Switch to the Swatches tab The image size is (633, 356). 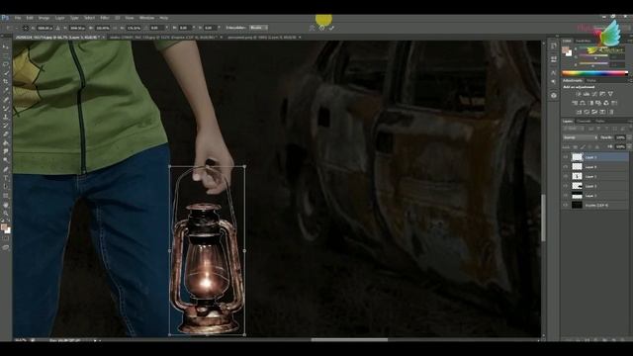(x=583, y=41)
